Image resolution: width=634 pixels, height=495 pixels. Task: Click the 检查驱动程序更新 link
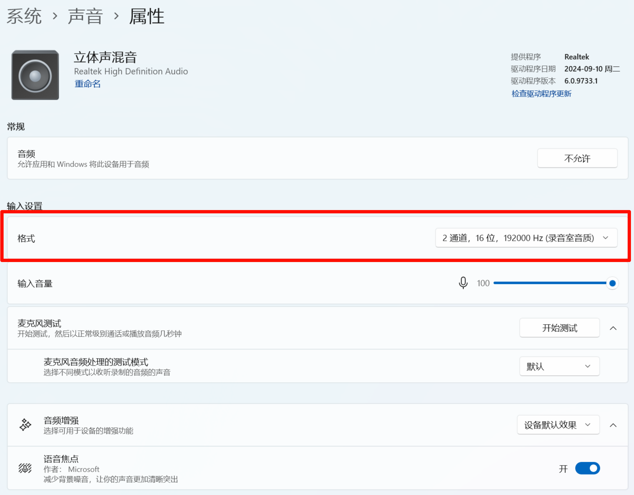(x=541, y=93)
